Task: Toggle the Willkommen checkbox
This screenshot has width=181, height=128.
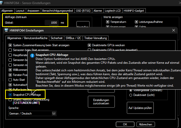Action: 10,70
